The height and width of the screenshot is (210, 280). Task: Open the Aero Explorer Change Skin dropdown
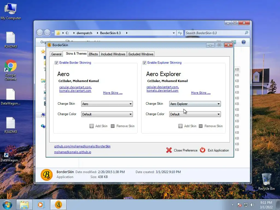pos(195,104)
